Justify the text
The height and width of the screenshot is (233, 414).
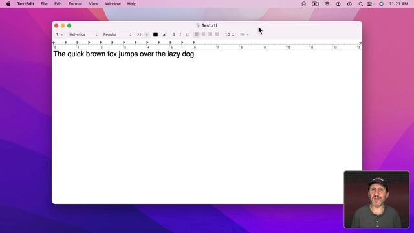pos(217,34)
